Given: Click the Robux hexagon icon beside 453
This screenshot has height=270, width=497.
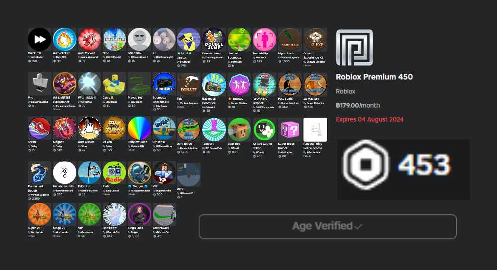Looking at the screenshot, I should [x=366, y=164].
